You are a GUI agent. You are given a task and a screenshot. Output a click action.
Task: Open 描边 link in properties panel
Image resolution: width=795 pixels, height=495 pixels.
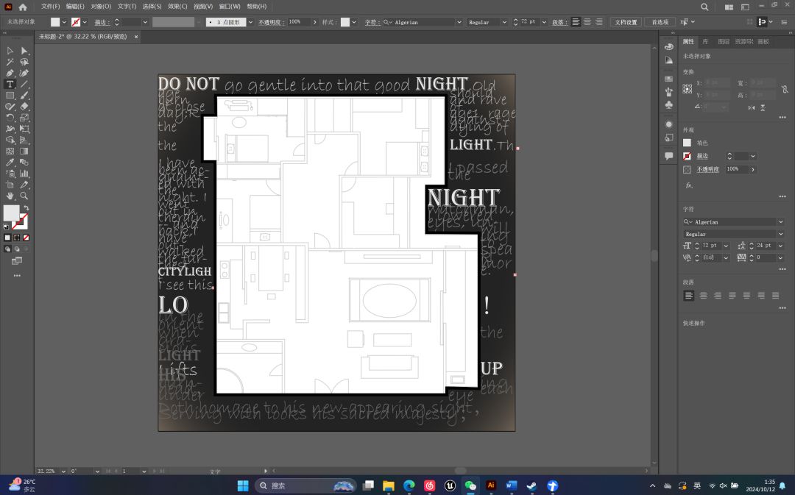(702, 156)
